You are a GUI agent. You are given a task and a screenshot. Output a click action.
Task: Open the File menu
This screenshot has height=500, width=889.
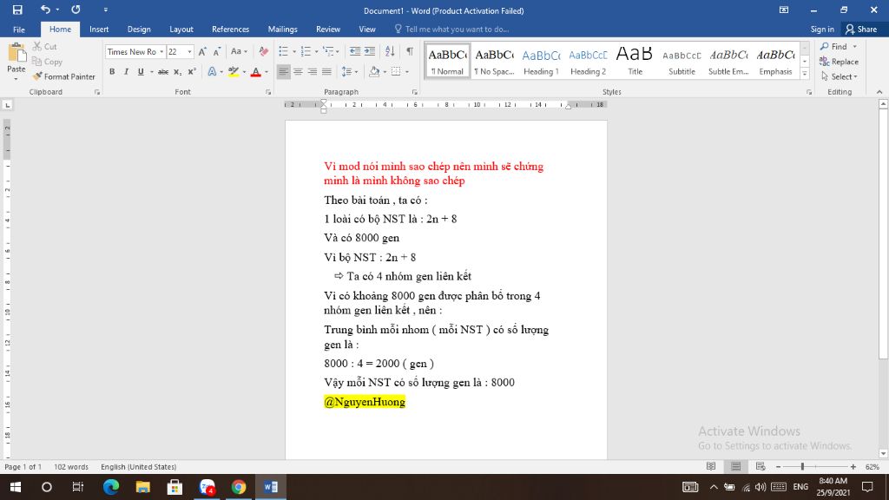tap(19, 30)
